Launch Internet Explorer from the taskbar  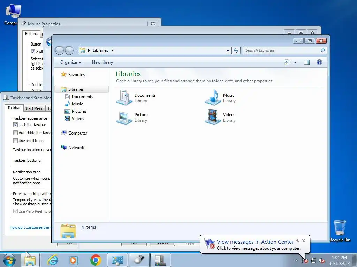(x=53, y=260)
